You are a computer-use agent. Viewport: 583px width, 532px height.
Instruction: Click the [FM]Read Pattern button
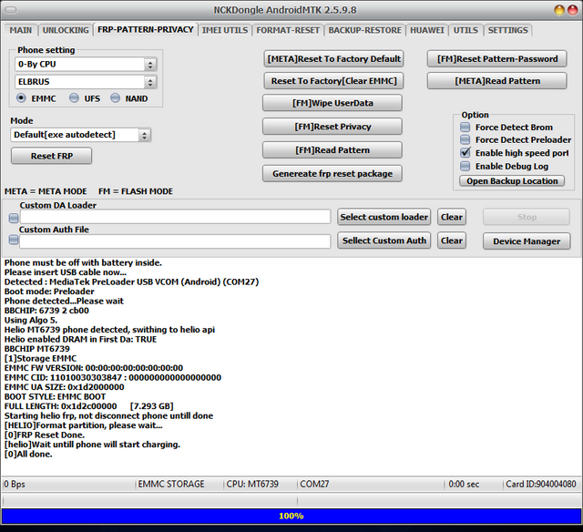coord(332,149)
